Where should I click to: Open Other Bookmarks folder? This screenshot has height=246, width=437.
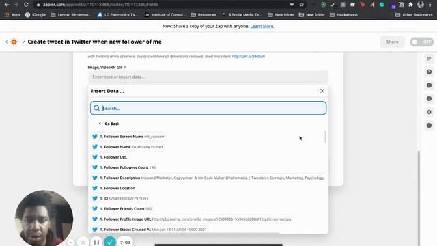(414, 15)
